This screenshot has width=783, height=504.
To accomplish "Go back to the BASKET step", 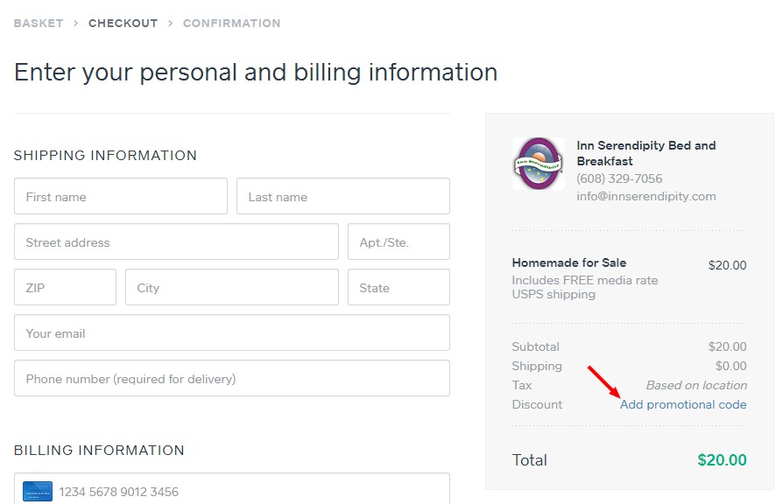I will pyautogui.click(x=39, y=24).
